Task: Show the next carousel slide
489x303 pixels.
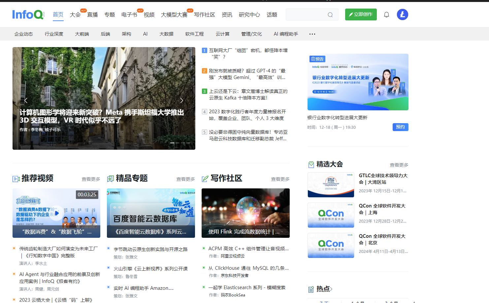Action: [x=181, y=100]
